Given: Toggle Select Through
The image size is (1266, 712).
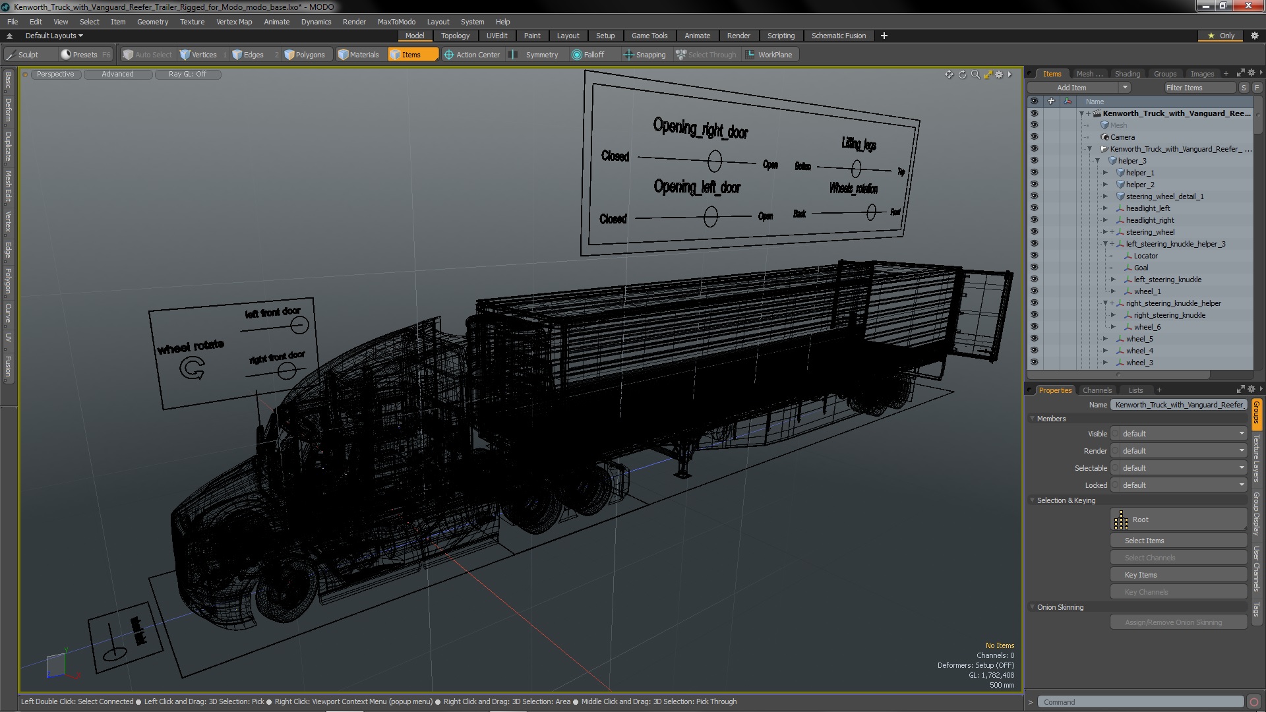Looking at the screenshot, I should tap(706, 55).
